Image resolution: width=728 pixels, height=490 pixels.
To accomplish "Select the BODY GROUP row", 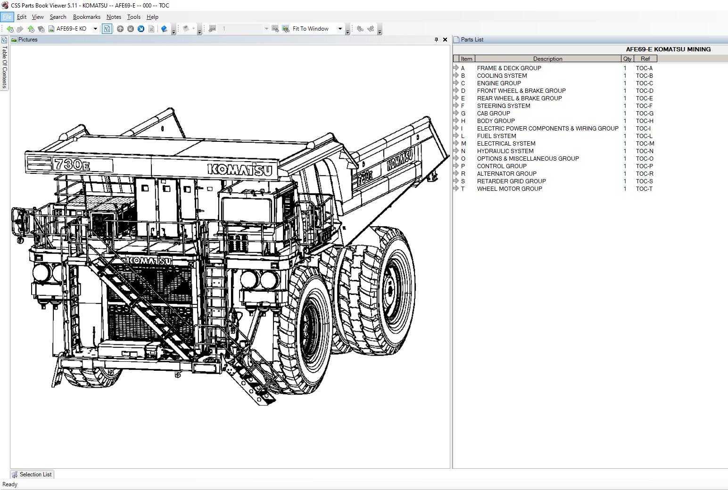I will (x=554, y=121).
